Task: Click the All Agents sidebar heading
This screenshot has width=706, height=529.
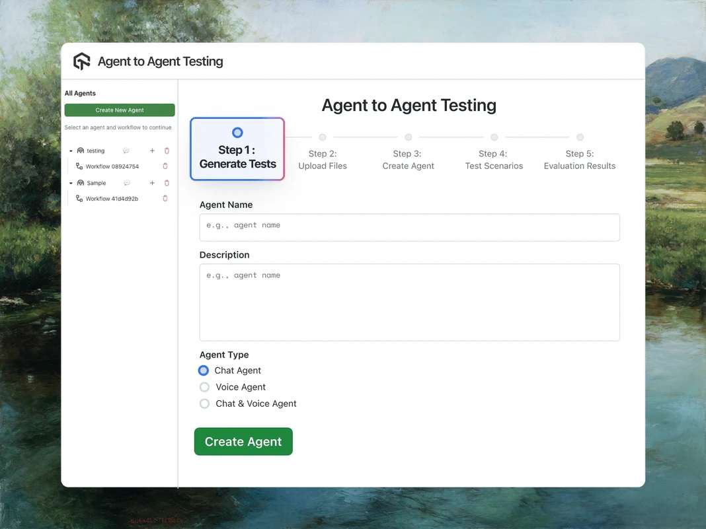Action: point(80,93)
